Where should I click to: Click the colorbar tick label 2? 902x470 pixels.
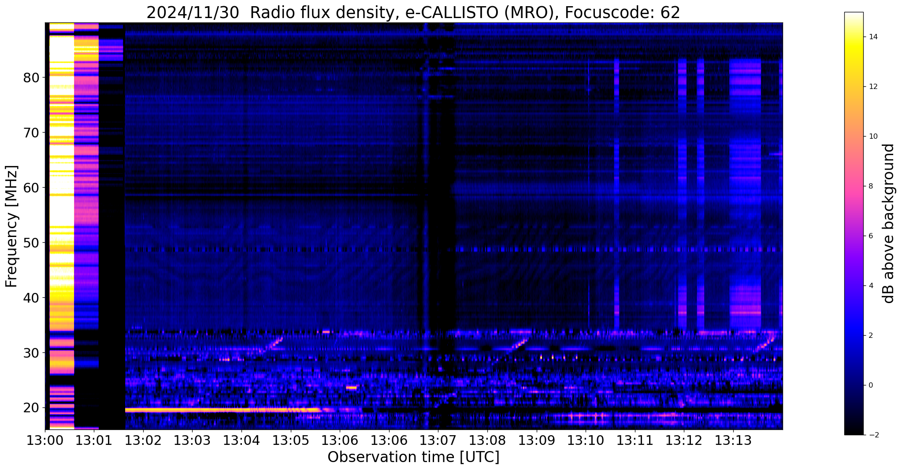[870, 336]
